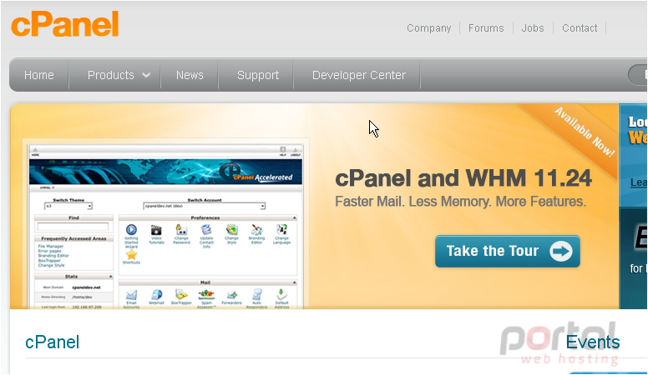Screen dimensions: 648x375
Task: Open the Jobs link
Action: [x=533, y=28]
